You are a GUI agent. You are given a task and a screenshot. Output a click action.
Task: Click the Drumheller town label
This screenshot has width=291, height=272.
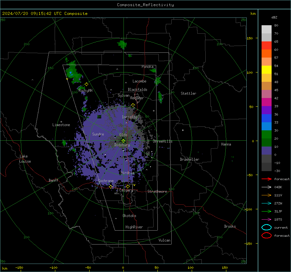[x=189, y=159]
